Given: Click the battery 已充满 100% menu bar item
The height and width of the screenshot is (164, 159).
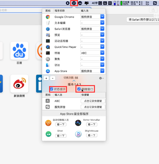Looking at the screenshot, I should tap(125, 3).
